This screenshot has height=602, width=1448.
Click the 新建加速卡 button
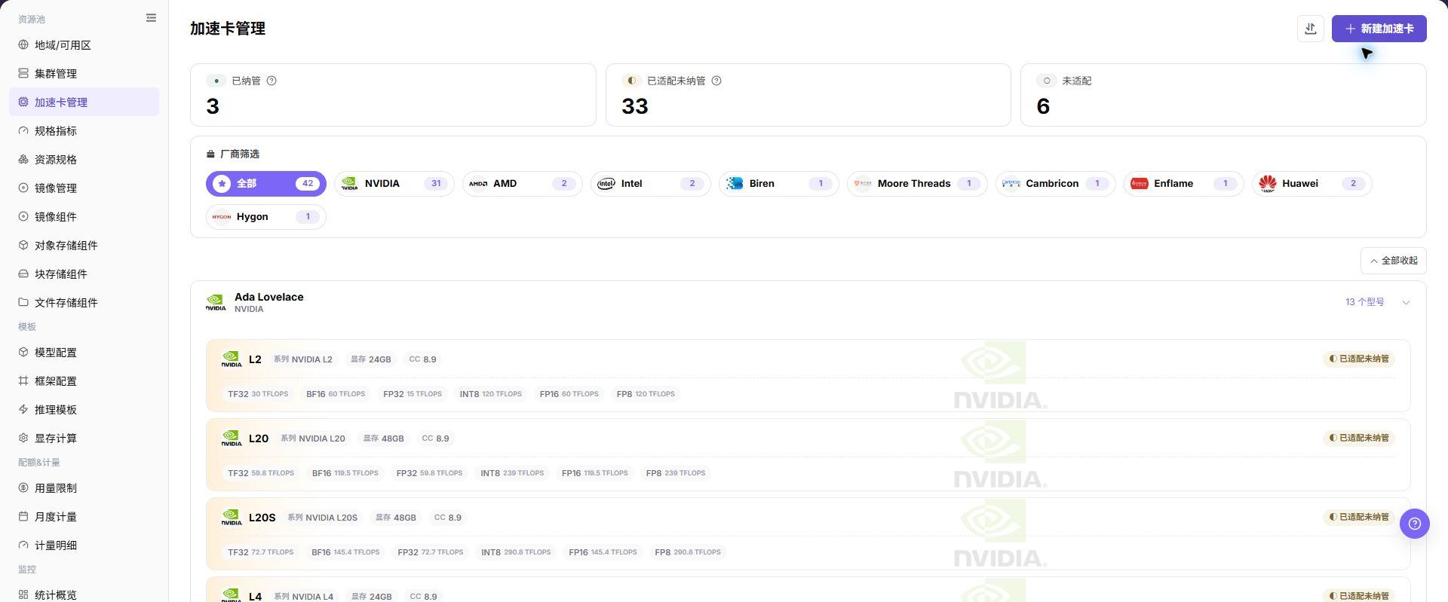1379,29
